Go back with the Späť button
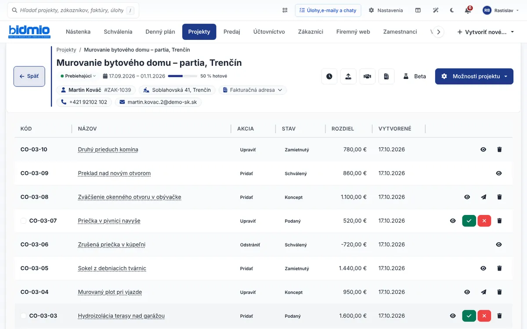 pos(29,76)
